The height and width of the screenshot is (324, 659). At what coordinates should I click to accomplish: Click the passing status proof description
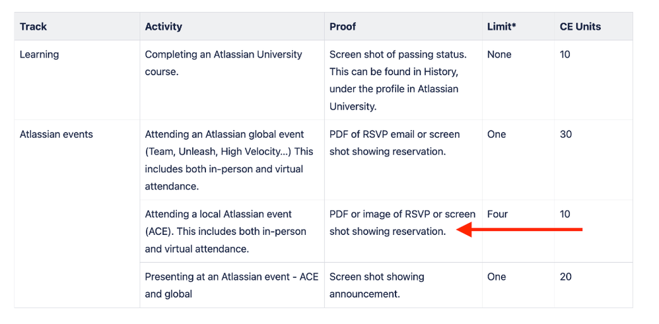click(398, 81)
